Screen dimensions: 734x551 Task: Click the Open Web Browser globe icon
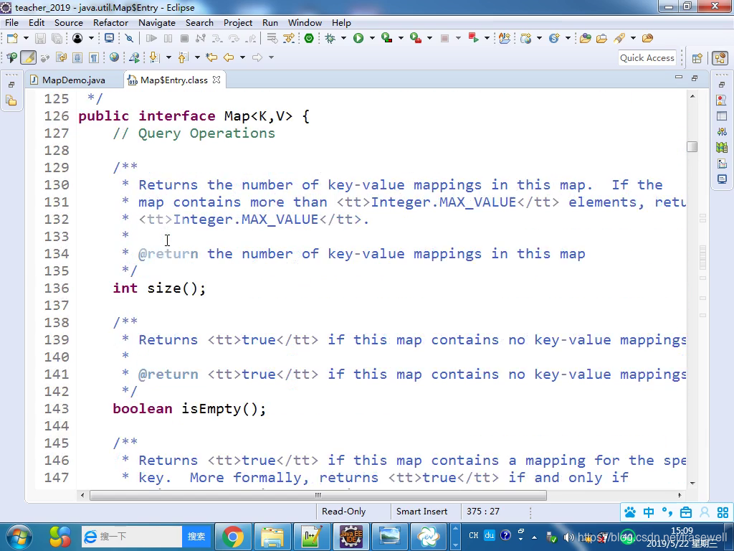click(x=114, y=57)
